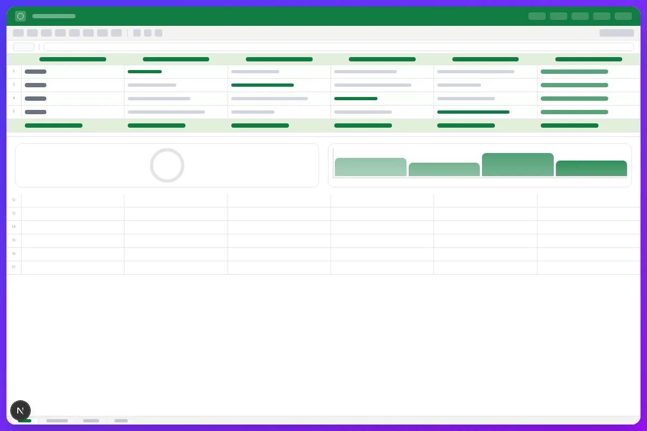
Task: Select row header 15
Action: click(14, 241)
